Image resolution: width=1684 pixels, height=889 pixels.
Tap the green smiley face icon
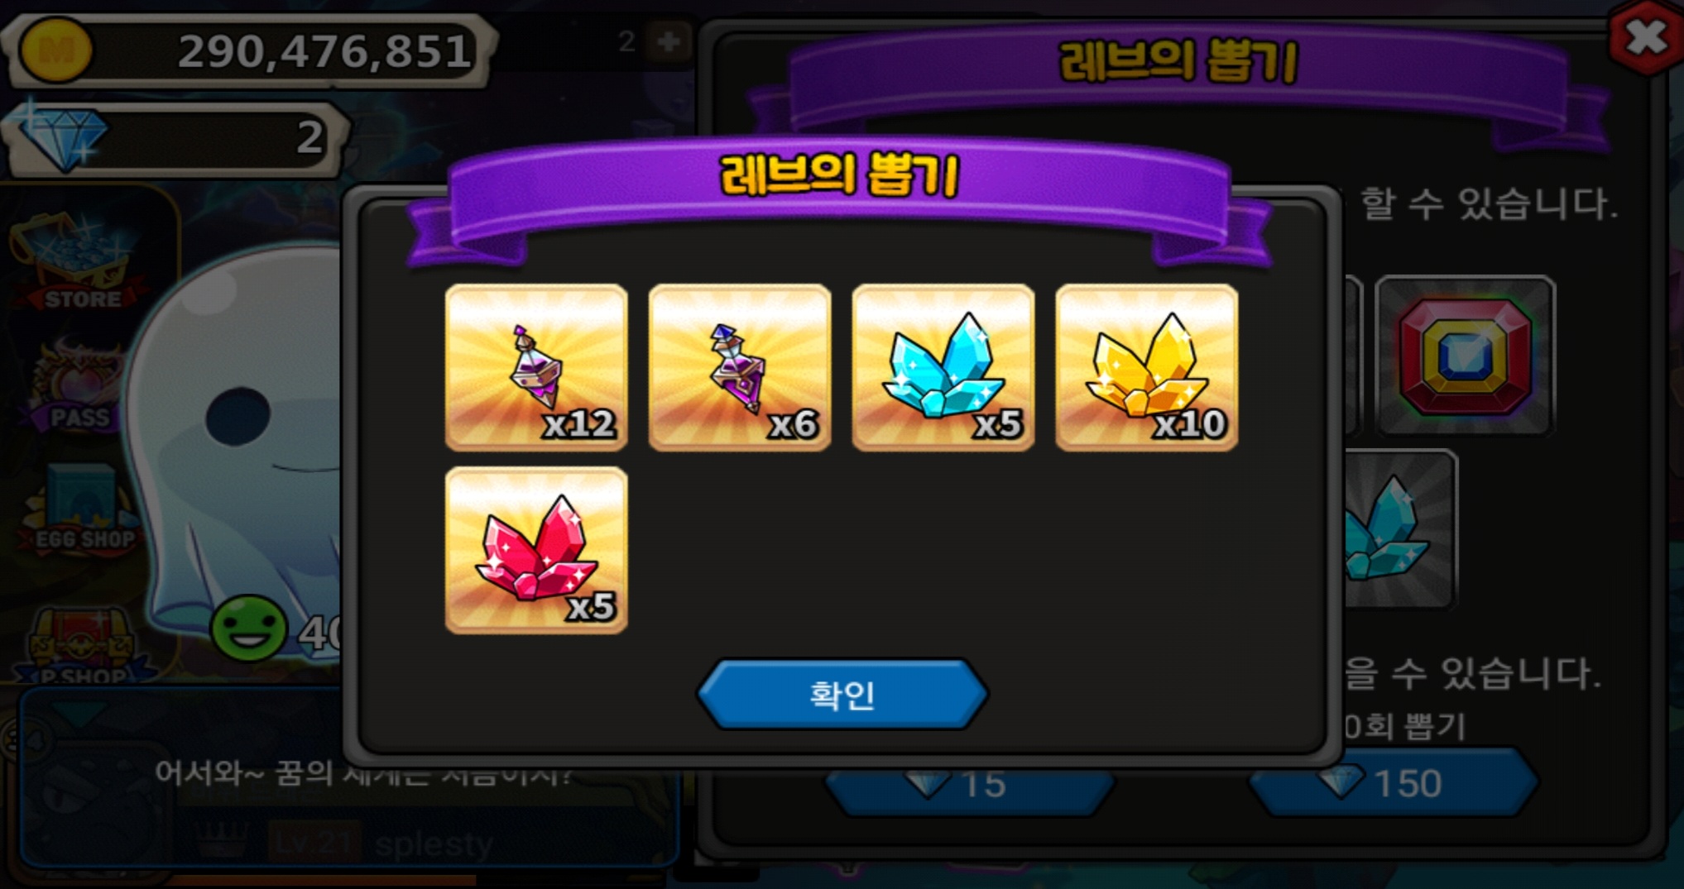[x=248, y=629]
